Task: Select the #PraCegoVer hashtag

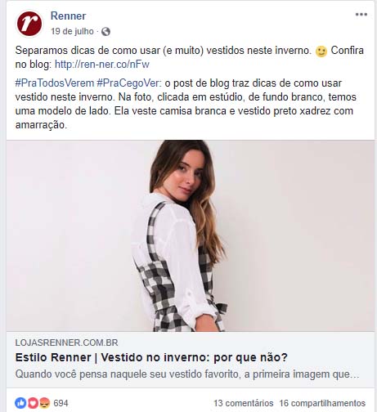Action: [x=129, y=83]
